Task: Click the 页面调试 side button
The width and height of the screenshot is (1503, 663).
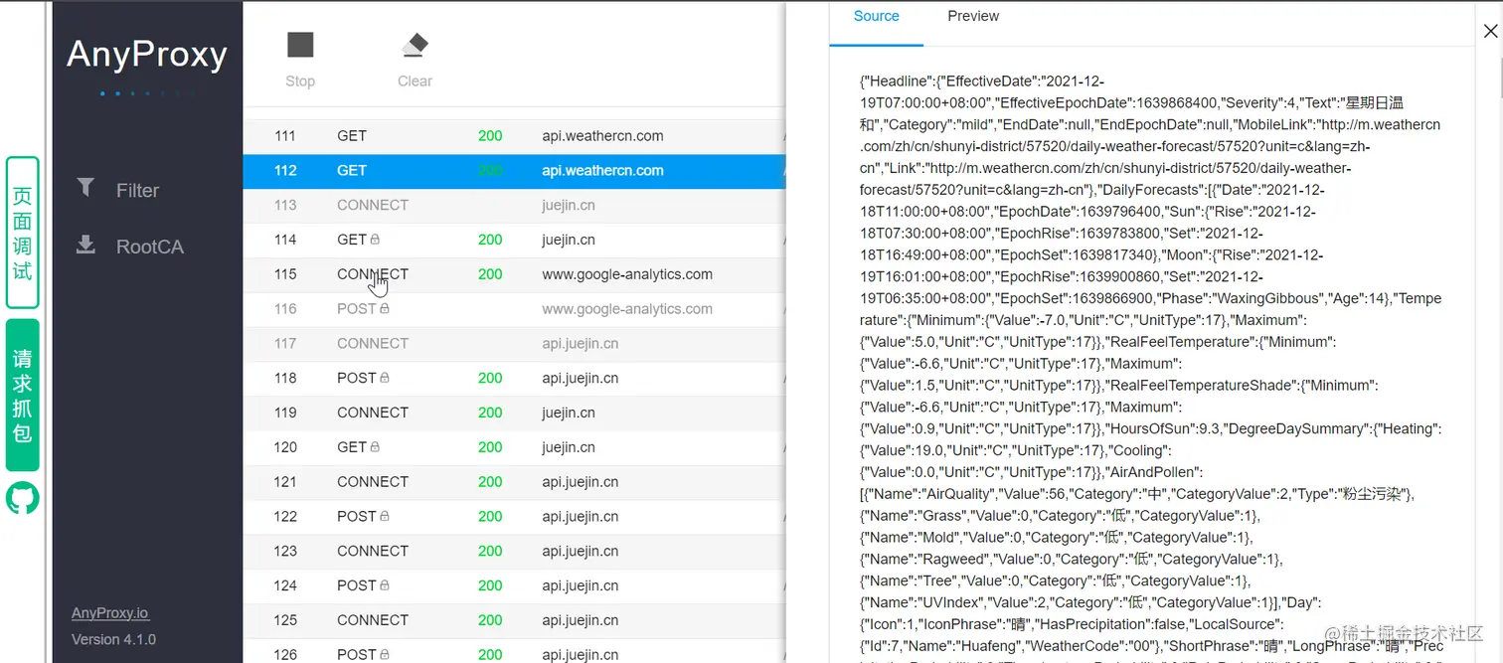Action: coord(23,233)
